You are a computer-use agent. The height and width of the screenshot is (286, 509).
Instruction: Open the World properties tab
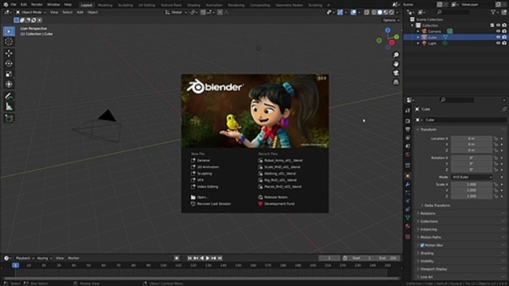click(408, 155)
